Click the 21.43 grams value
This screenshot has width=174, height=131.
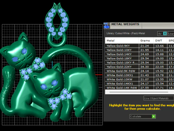click(145, 75)
